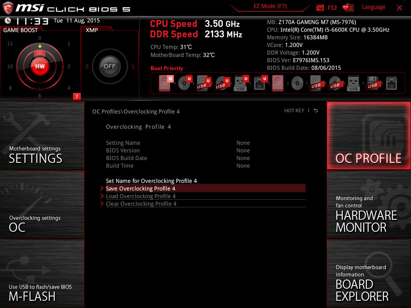Open the M-FLASH panel

(x=42, y=274)
